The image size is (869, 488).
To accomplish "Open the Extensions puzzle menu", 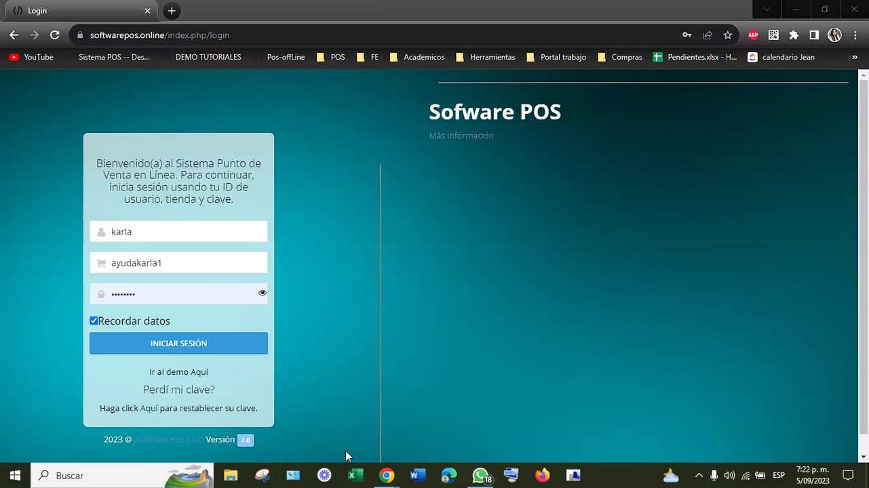I will (x=794, y=35).
